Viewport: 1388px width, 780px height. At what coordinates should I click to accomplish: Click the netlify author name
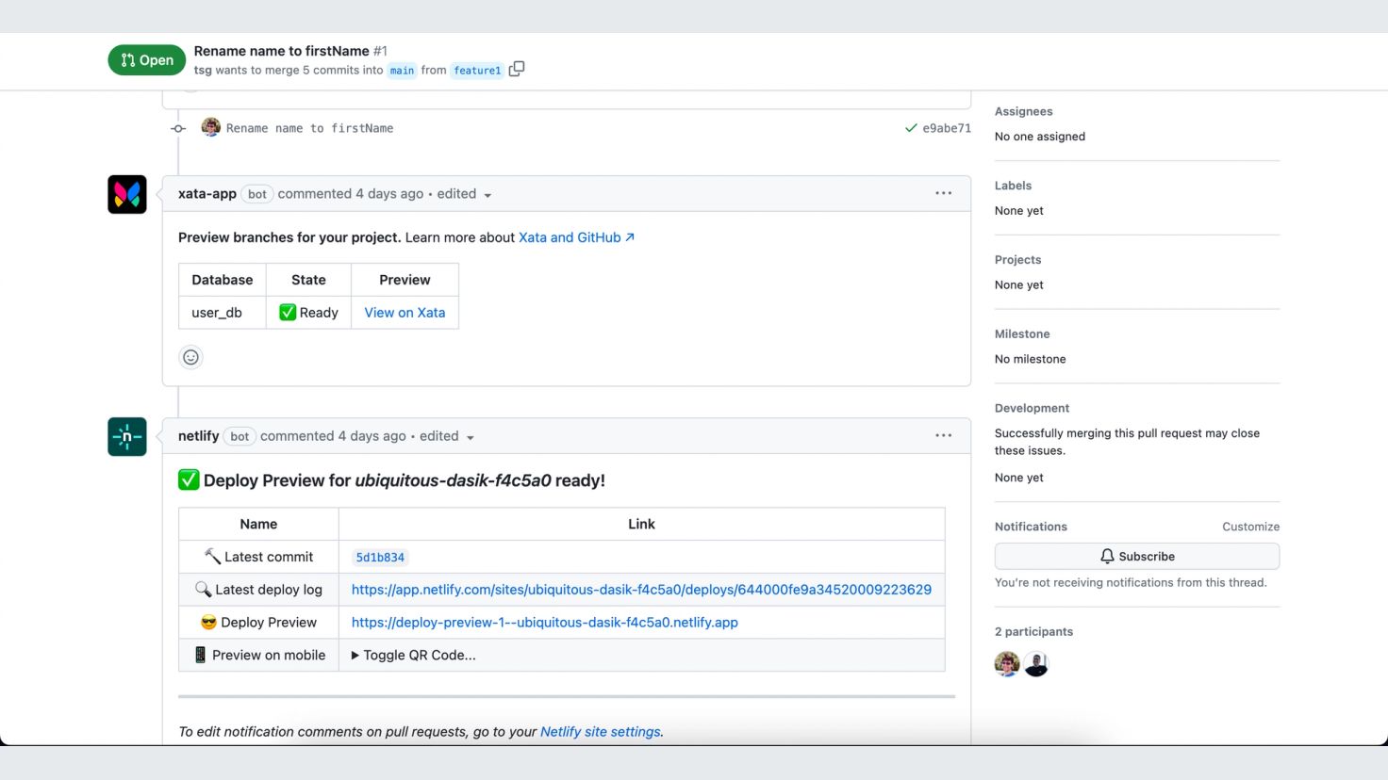198,436
